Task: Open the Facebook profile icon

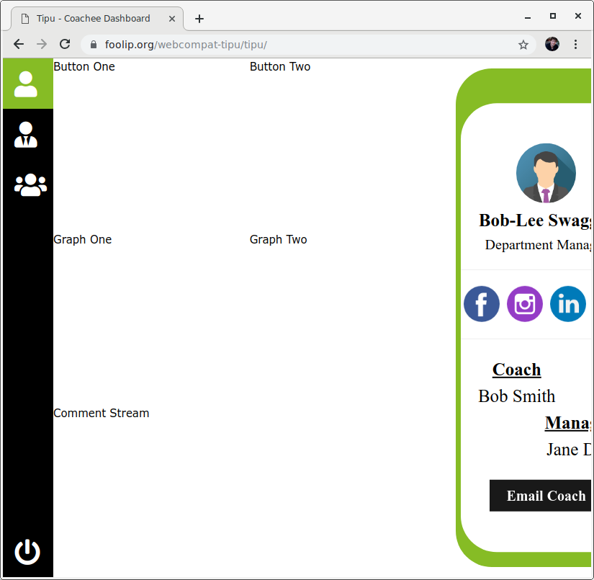Action: pos(481,304)
